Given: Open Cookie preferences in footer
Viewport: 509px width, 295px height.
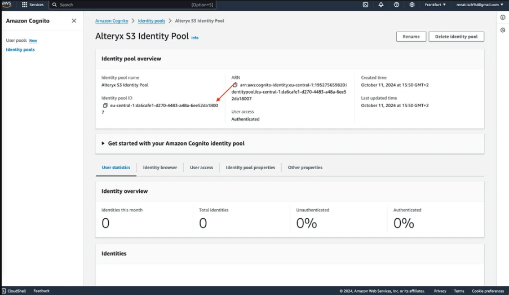Looking at the screenshot, I should 488,291.
